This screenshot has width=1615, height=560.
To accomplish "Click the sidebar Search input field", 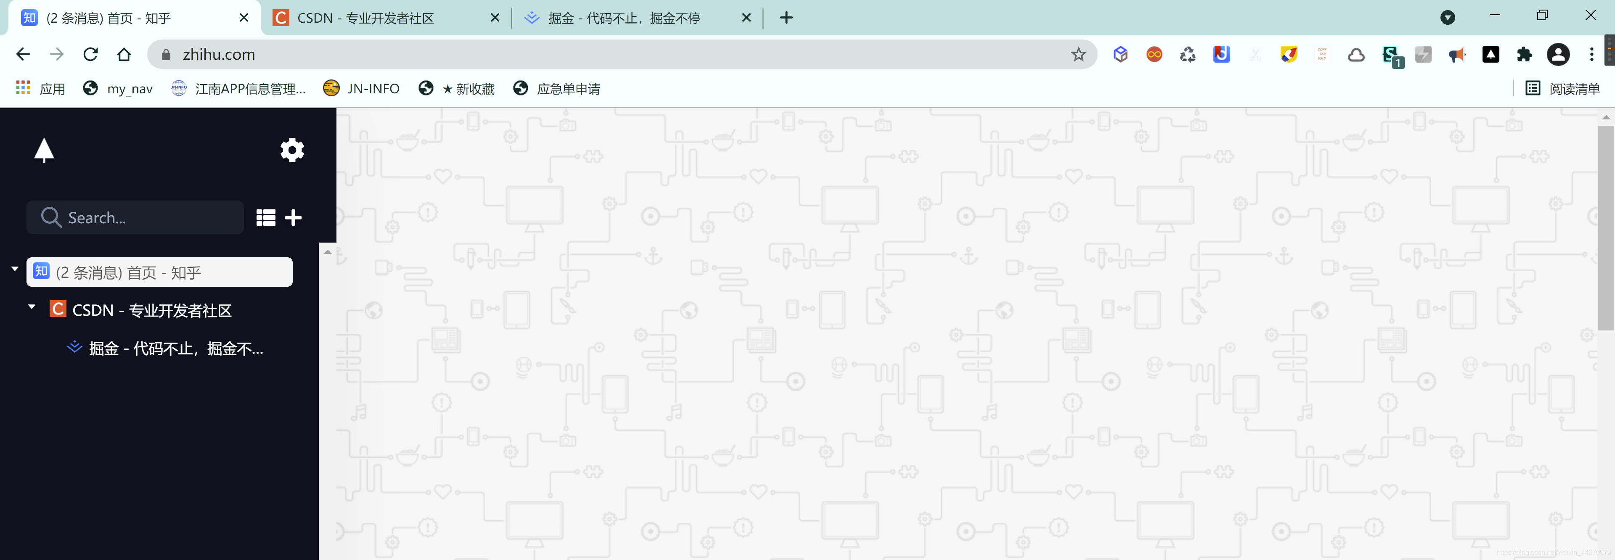I will pyautogui.click(x=144, y=217).
